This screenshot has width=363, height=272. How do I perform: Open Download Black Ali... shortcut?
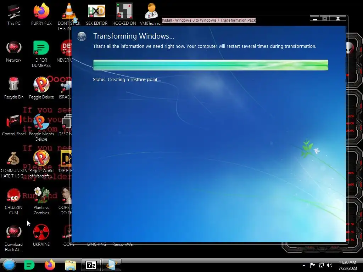pos(14,238)
